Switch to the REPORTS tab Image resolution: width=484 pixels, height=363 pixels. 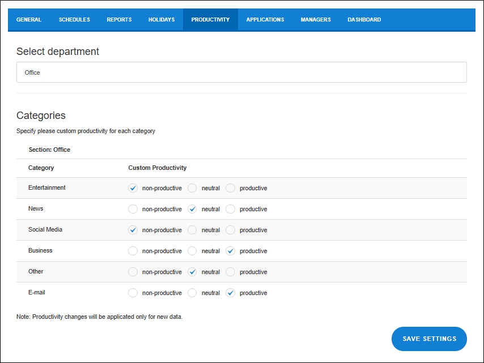pyautogui.click(x=119, y=19)
